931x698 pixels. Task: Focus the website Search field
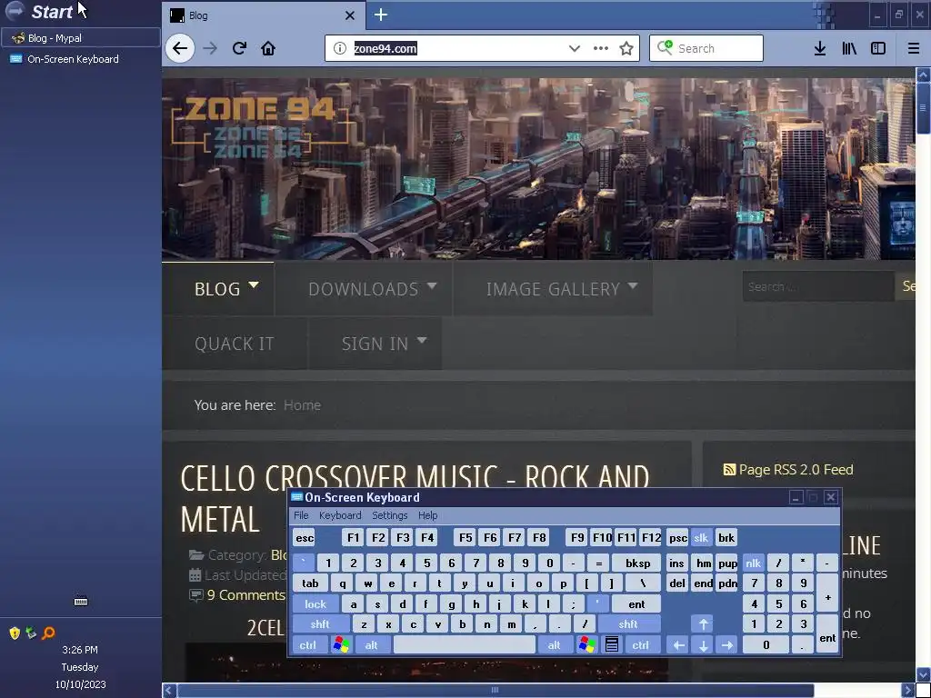(x=817, y=286)
